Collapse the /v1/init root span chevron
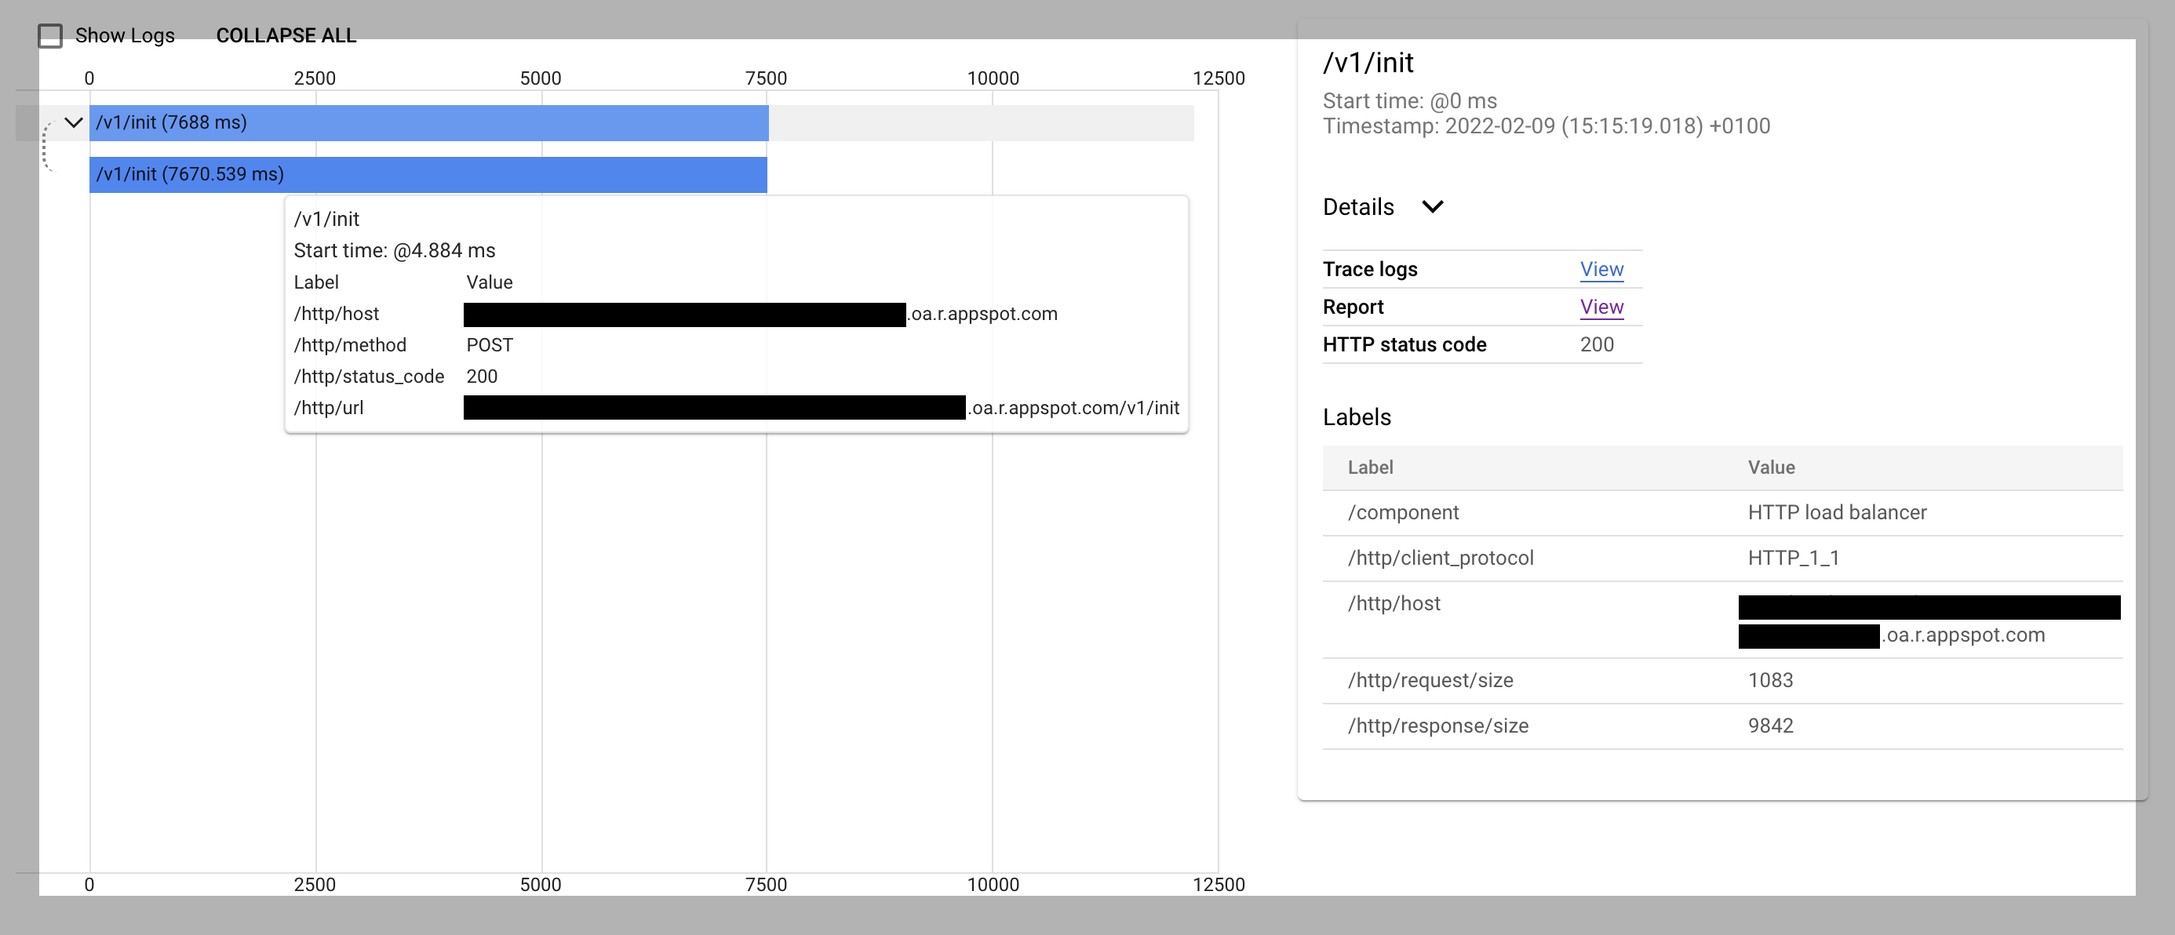 point(74,122)
